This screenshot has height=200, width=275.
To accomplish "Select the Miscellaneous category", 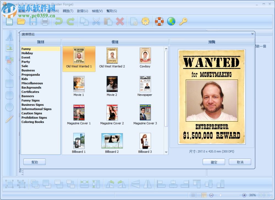I will tap(32, 83).
